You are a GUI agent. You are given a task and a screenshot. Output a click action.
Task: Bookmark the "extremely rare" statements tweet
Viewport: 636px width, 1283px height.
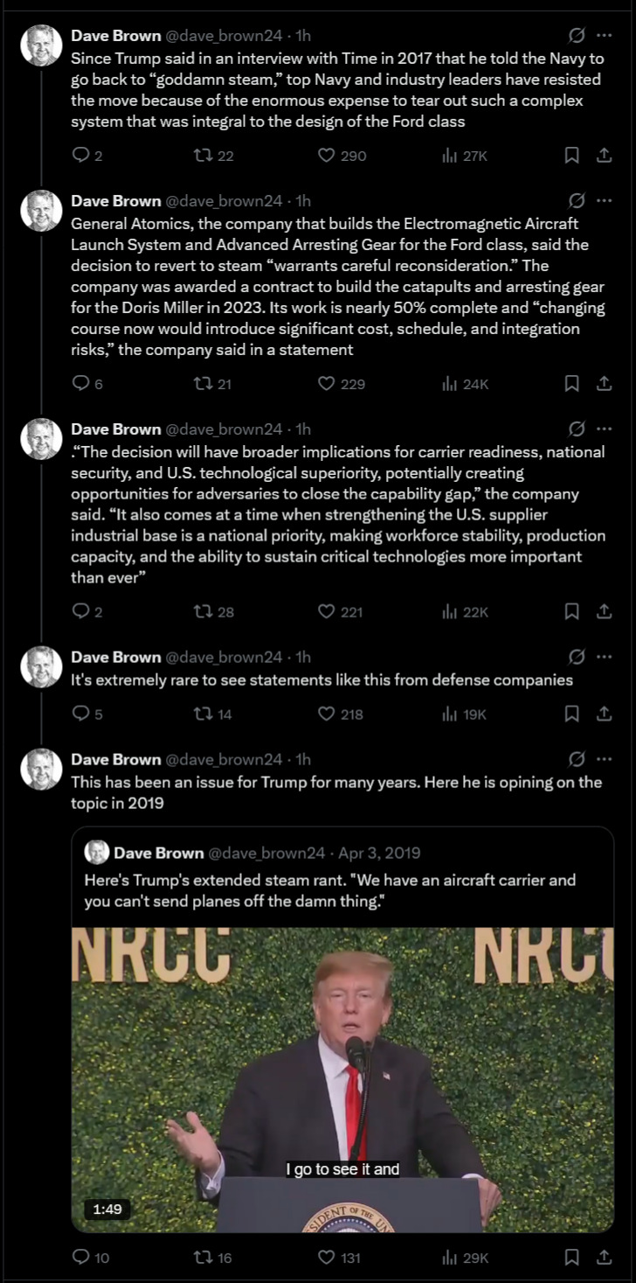point(571,714)
